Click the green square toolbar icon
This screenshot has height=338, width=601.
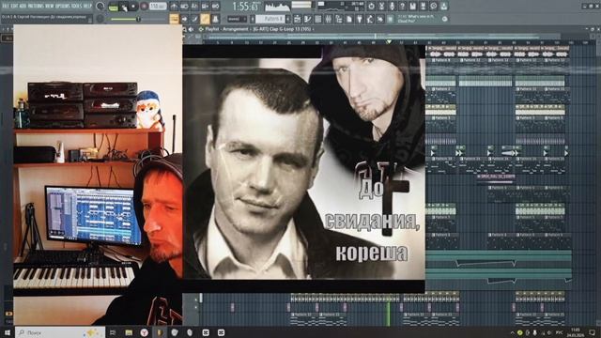point(391,19)
